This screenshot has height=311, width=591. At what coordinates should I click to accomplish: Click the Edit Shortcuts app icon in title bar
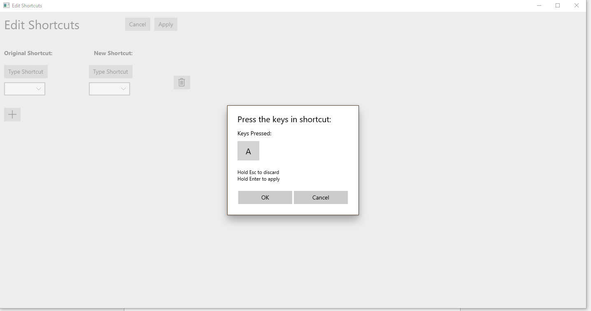click(x=6, y=5)
